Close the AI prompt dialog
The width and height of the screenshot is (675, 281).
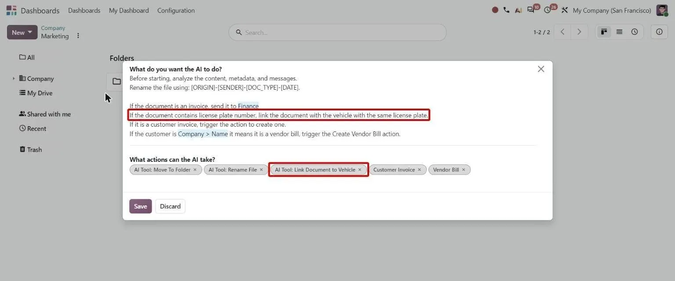point(541,69)
